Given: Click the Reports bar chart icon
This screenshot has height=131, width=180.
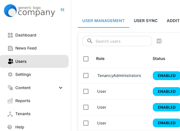Looking at the screenshot, I should click(10, 101).
